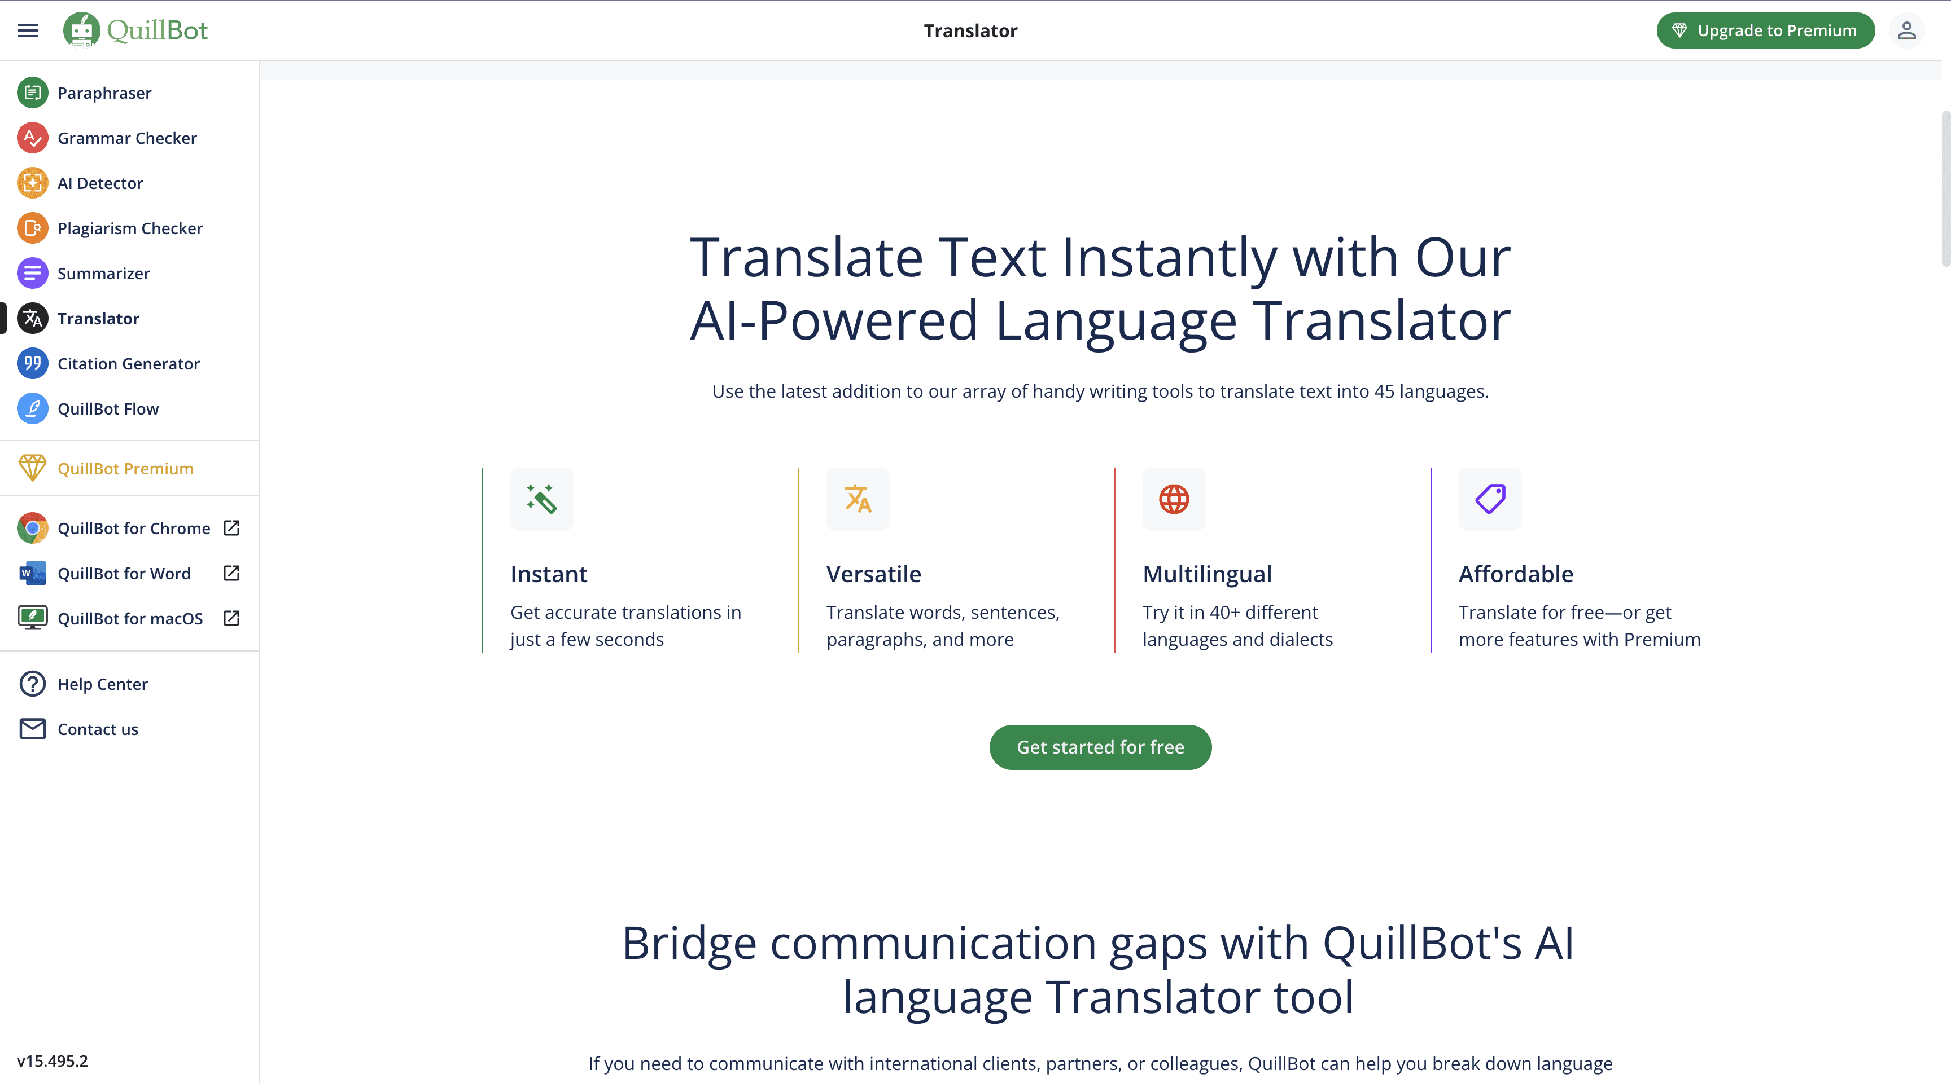
Task: Open external link icon for macOS
Action: click(232, 618)
